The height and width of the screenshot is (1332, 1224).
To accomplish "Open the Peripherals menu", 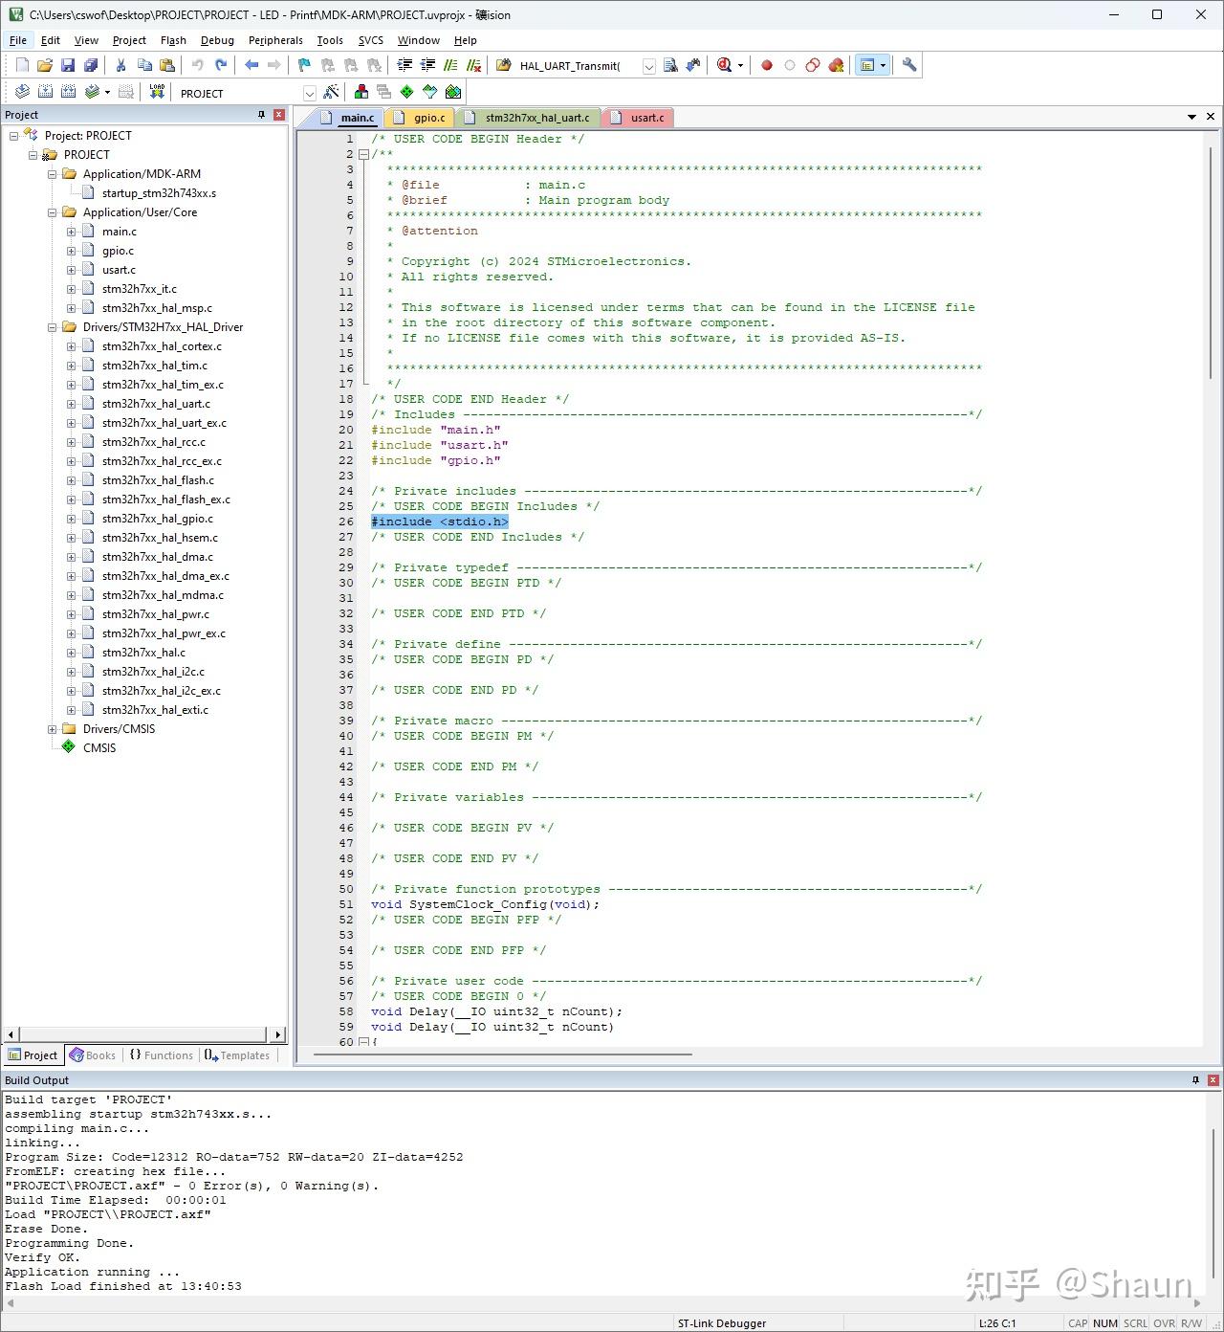I will pos(274,40).
